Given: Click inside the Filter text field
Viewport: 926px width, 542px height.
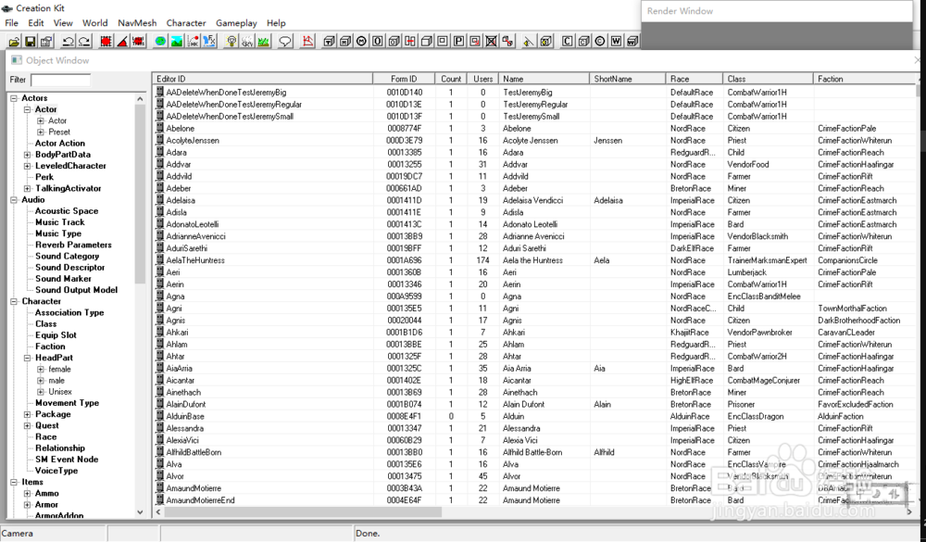Looking at the screenshot, I should (x=61, y=80).
